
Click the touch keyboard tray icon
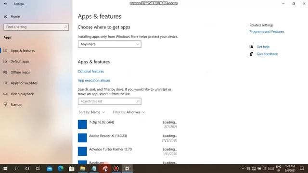click(271, 169)
